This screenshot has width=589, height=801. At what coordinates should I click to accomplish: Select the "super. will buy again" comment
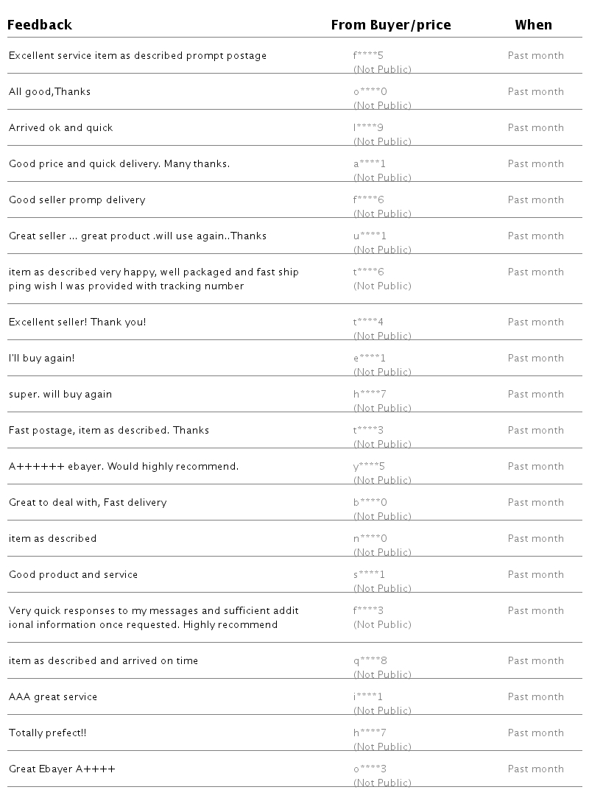[x=60, y=395]
